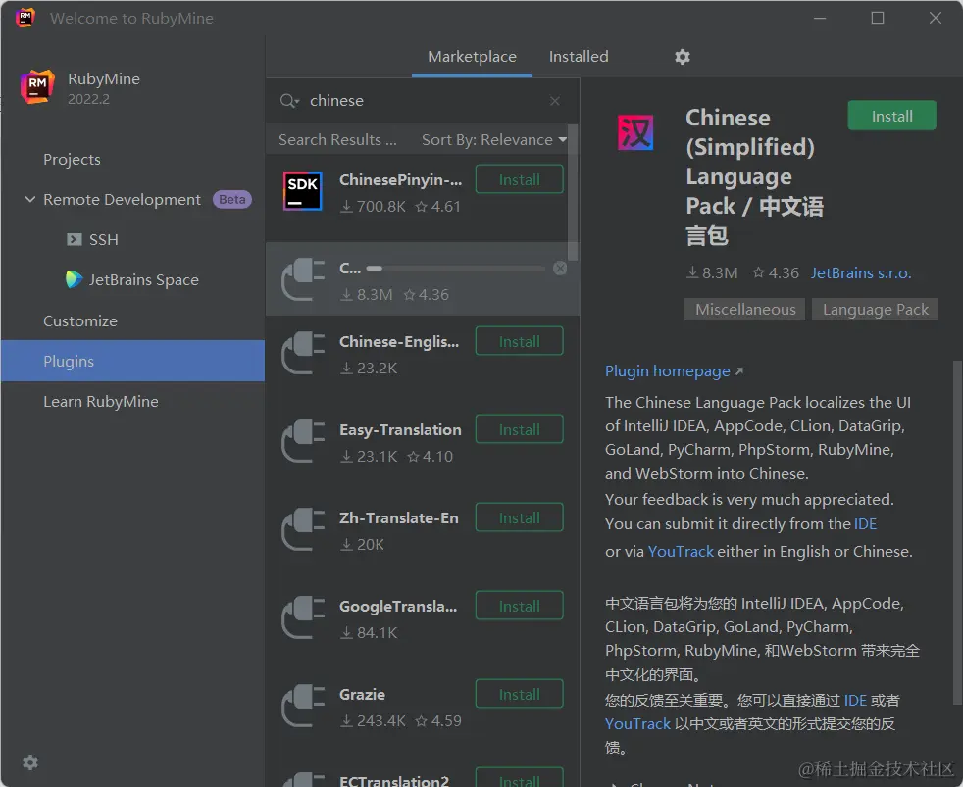Click the settings gear at bottom-left

pos(29,762)
